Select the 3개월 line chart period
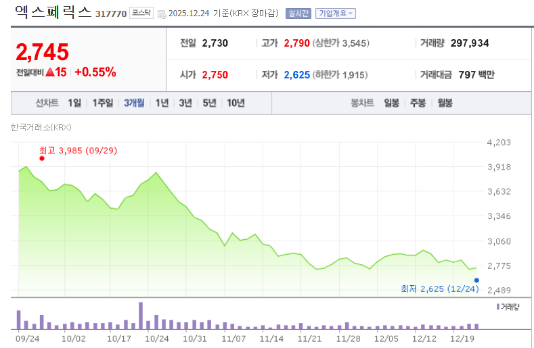This screenshot has height=348, width=534. 134,103
